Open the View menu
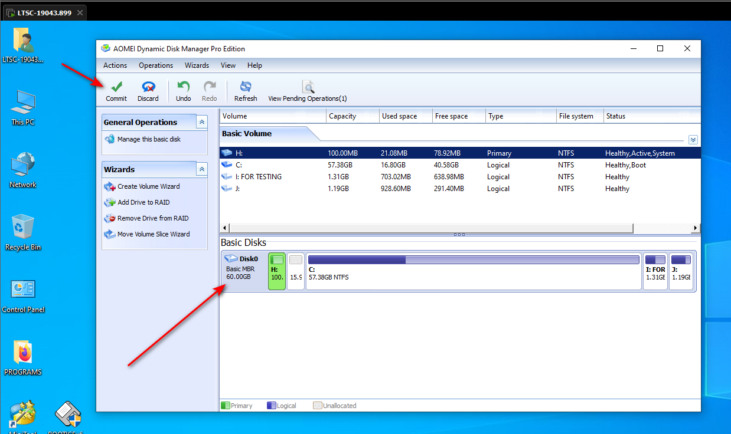The image size is (731, 434). coord(228,65)
